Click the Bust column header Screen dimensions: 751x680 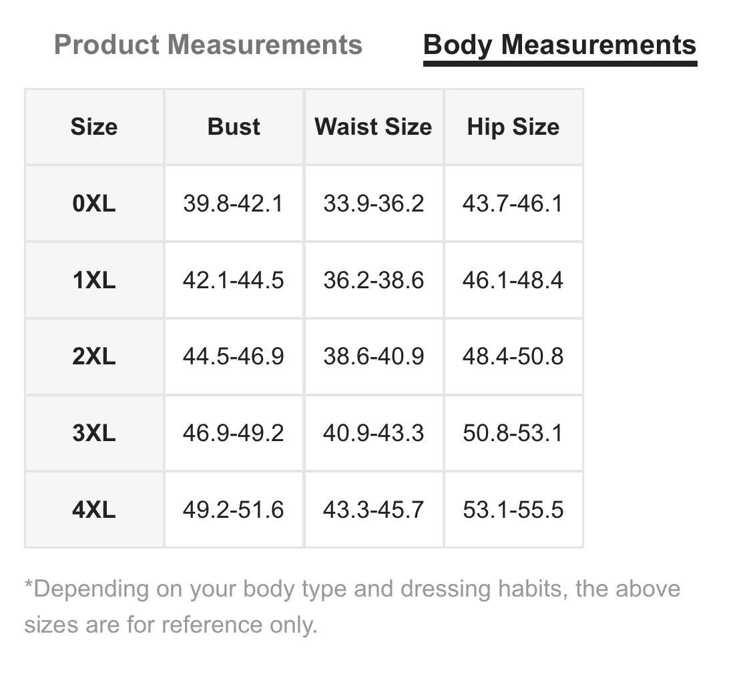coord(234,127)
